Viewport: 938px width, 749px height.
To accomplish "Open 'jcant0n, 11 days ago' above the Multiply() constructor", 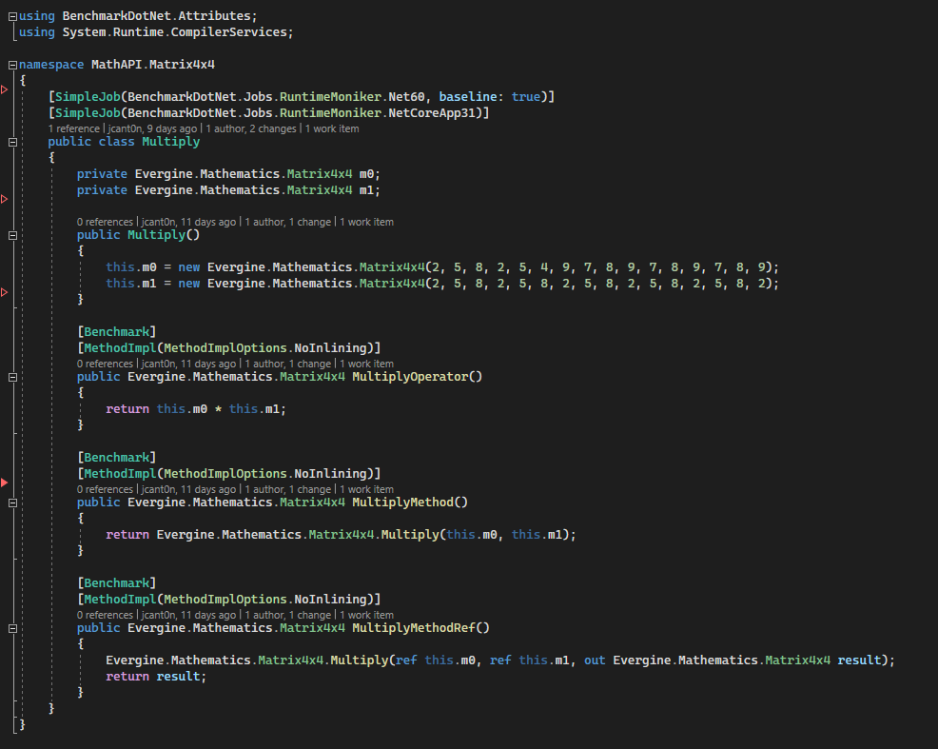I will click(188, 222).
